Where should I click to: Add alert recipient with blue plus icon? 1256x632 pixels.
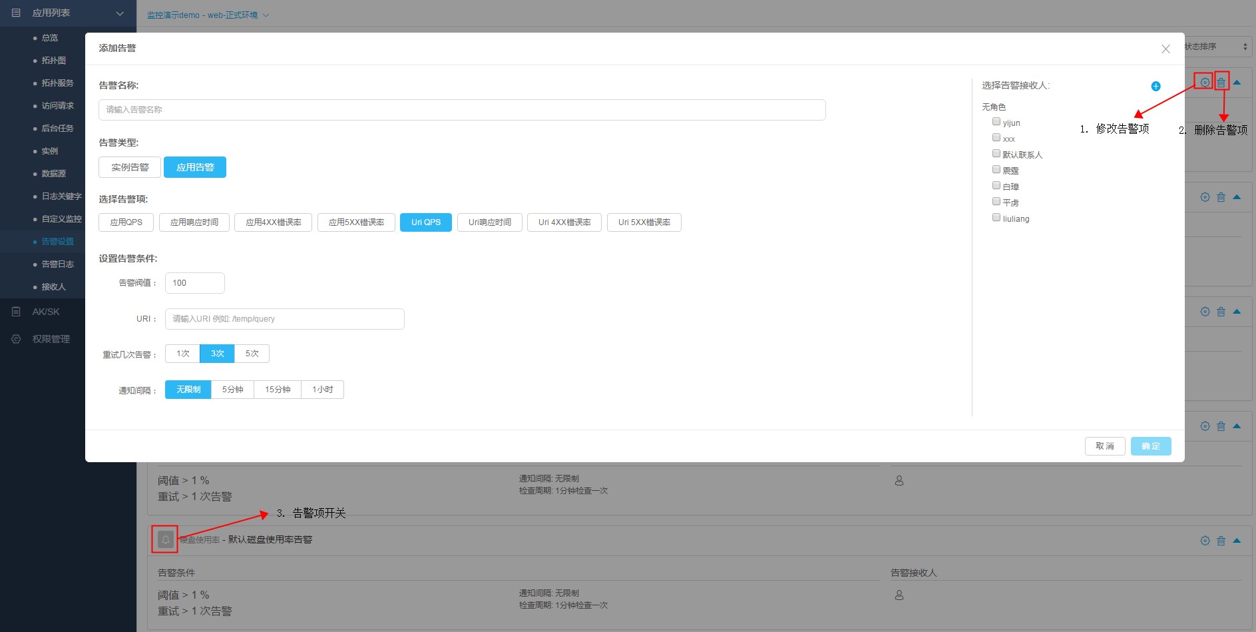[x=1155, y=86]
